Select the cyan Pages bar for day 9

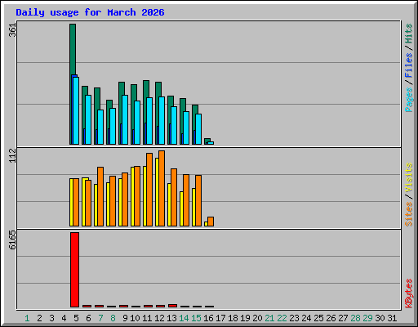click(x=125, y=119)
